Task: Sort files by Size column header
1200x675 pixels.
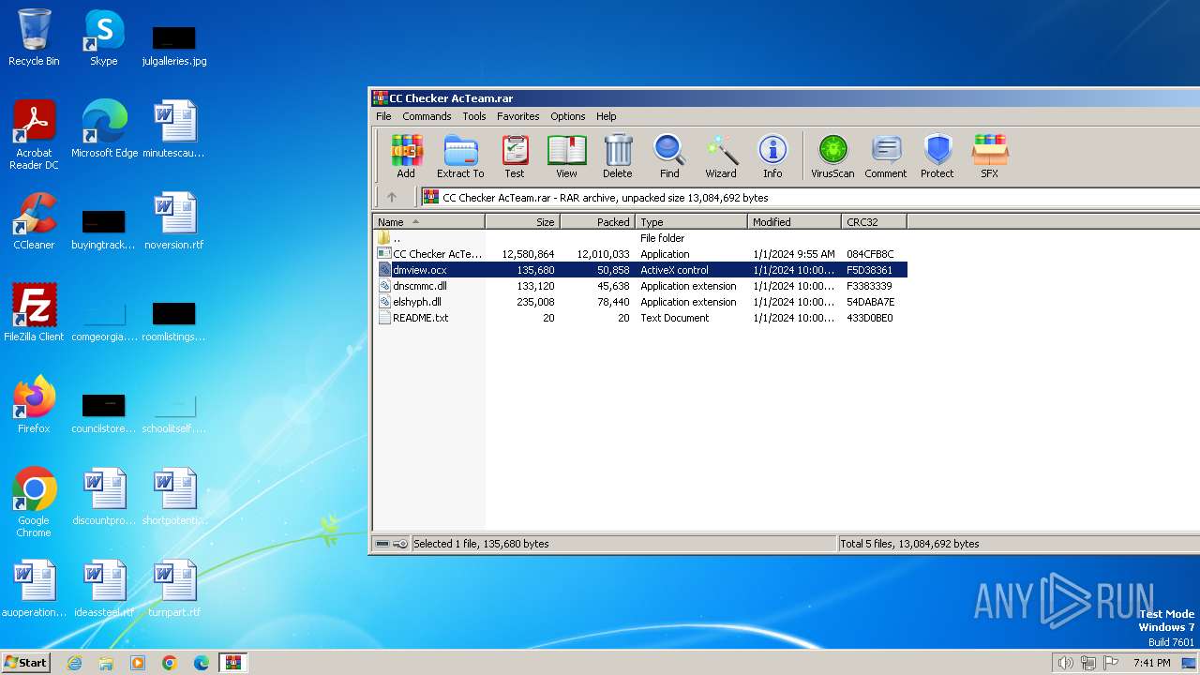Action: 523,222
